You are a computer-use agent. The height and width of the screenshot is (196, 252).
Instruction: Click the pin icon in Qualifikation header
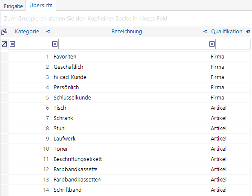tap(248, 32)
